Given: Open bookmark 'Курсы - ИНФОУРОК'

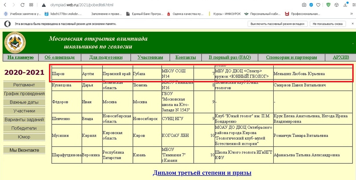Looking at the screenshot, I should tap(224, 14).
